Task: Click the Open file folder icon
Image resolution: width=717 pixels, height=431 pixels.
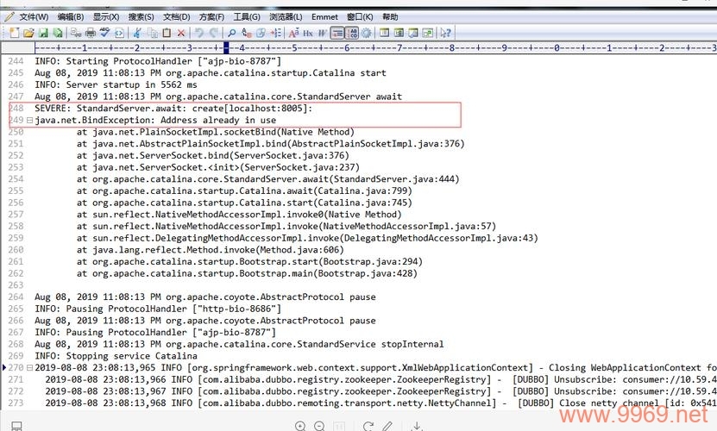Action: click(28, 33)
